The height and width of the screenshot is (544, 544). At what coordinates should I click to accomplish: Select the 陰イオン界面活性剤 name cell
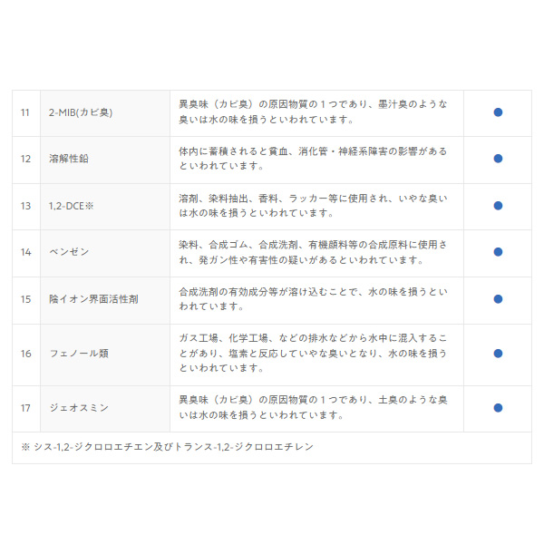[x=93, y=299]
